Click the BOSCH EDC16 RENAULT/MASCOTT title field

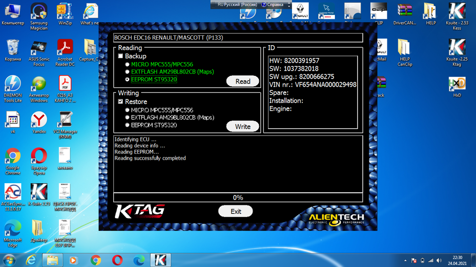(x=238, y=38)
